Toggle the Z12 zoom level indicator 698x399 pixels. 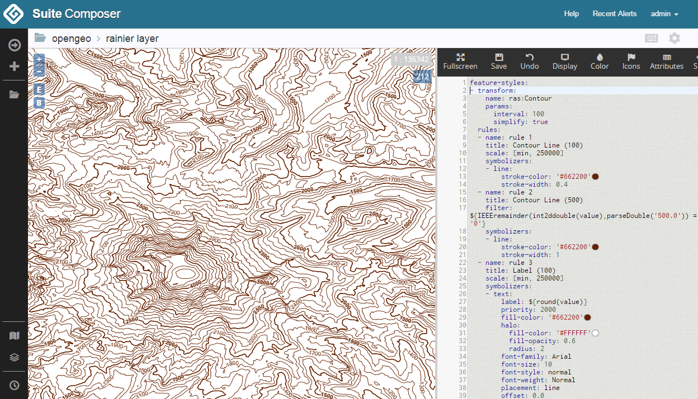click(422, 77)
